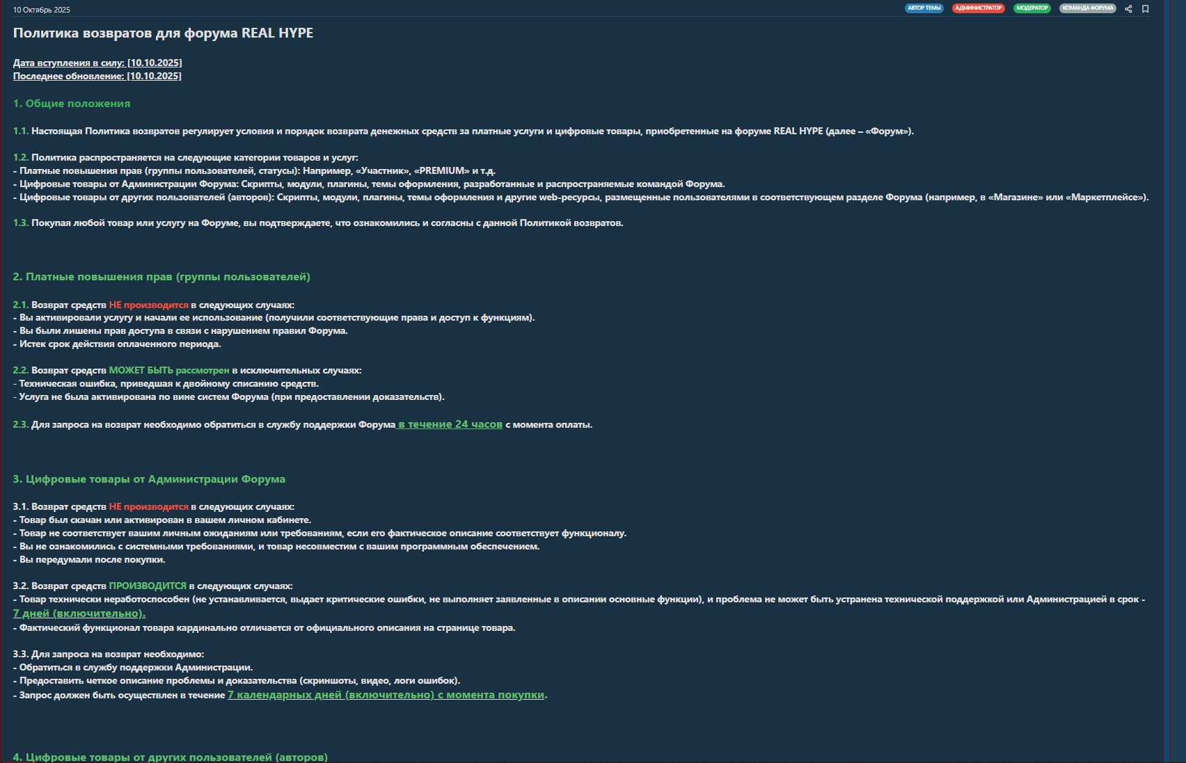
Task: Click the underlined 'в течение 24 часов' text
Action: point(450,424)
